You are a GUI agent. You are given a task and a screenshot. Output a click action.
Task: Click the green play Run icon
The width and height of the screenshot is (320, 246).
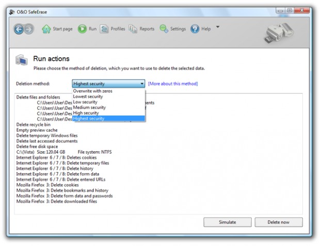tap(82, 29)
